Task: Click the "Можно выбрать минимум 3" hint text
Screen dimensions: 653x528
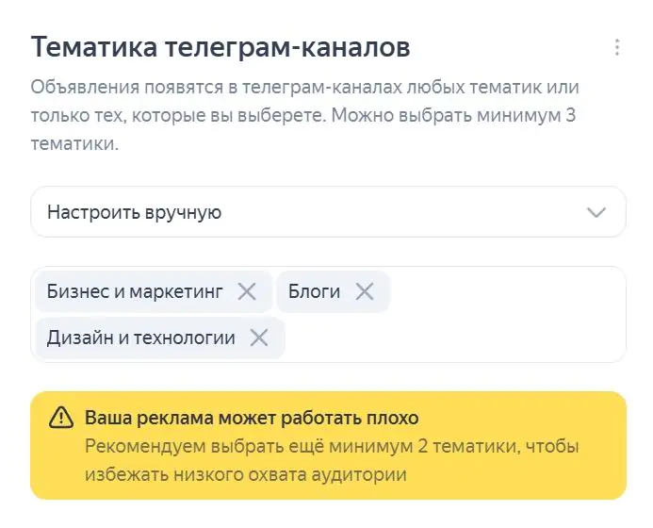Action: 453,115
